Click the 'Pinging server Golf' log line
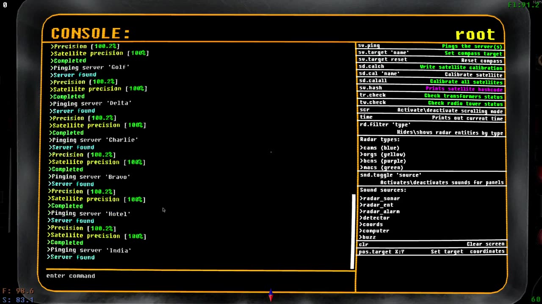This screenshot has height=304, width=542. coord(90,68)
